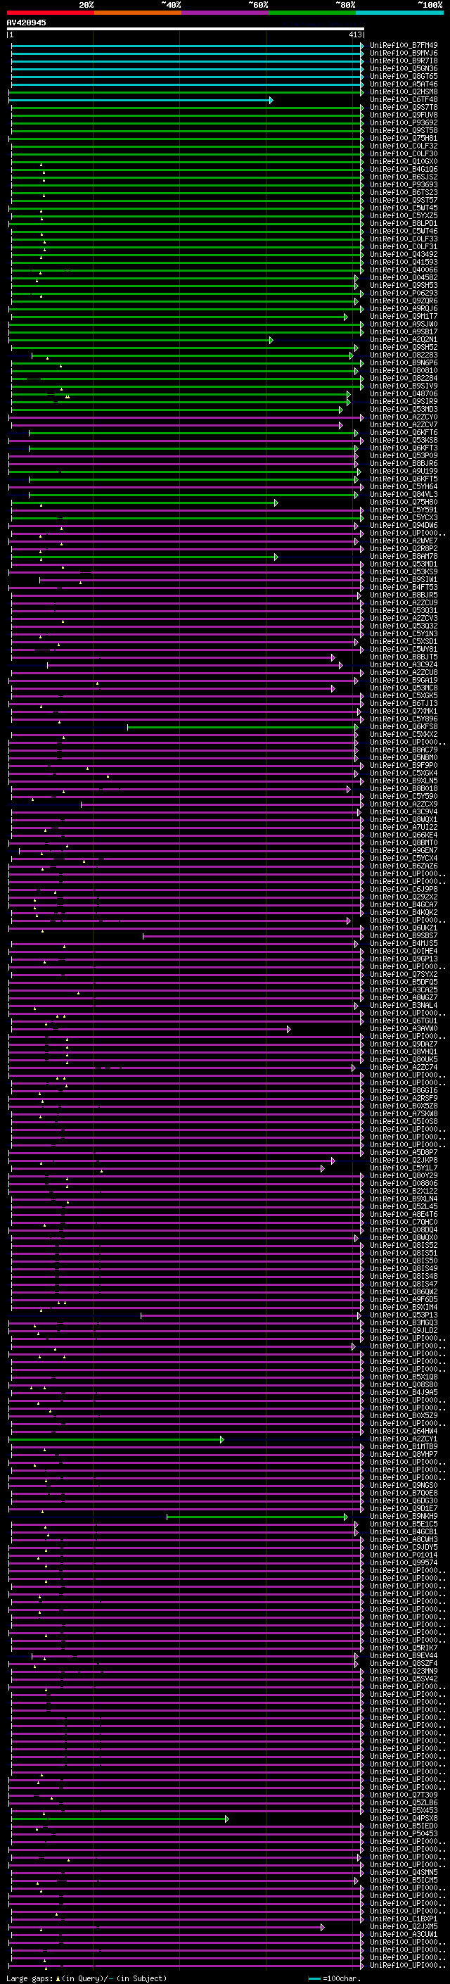Click the UniRef100_A3AVW0 label
The width and height of the screenshot is (450, 1984).
[404, 1028]
